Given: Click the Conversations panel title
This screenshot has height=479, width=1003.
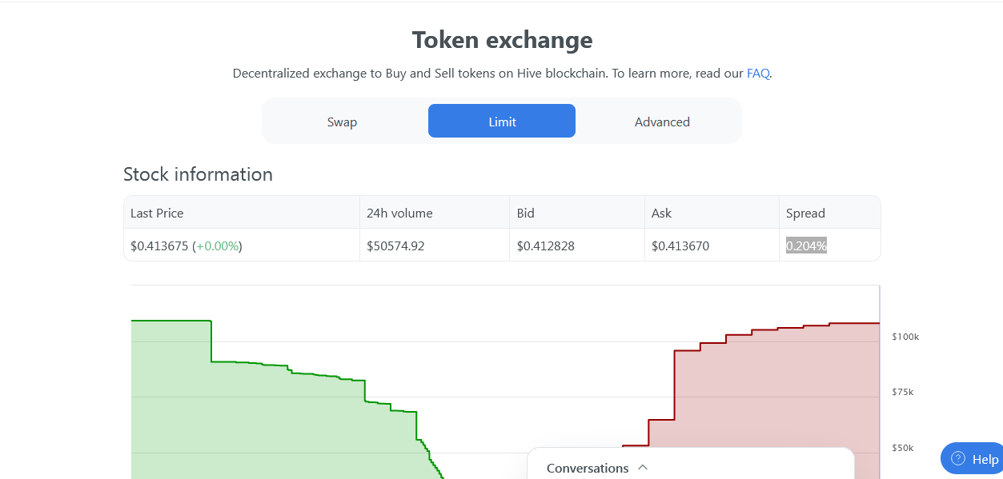Looking at the screenshot, I should click(588, 468).
